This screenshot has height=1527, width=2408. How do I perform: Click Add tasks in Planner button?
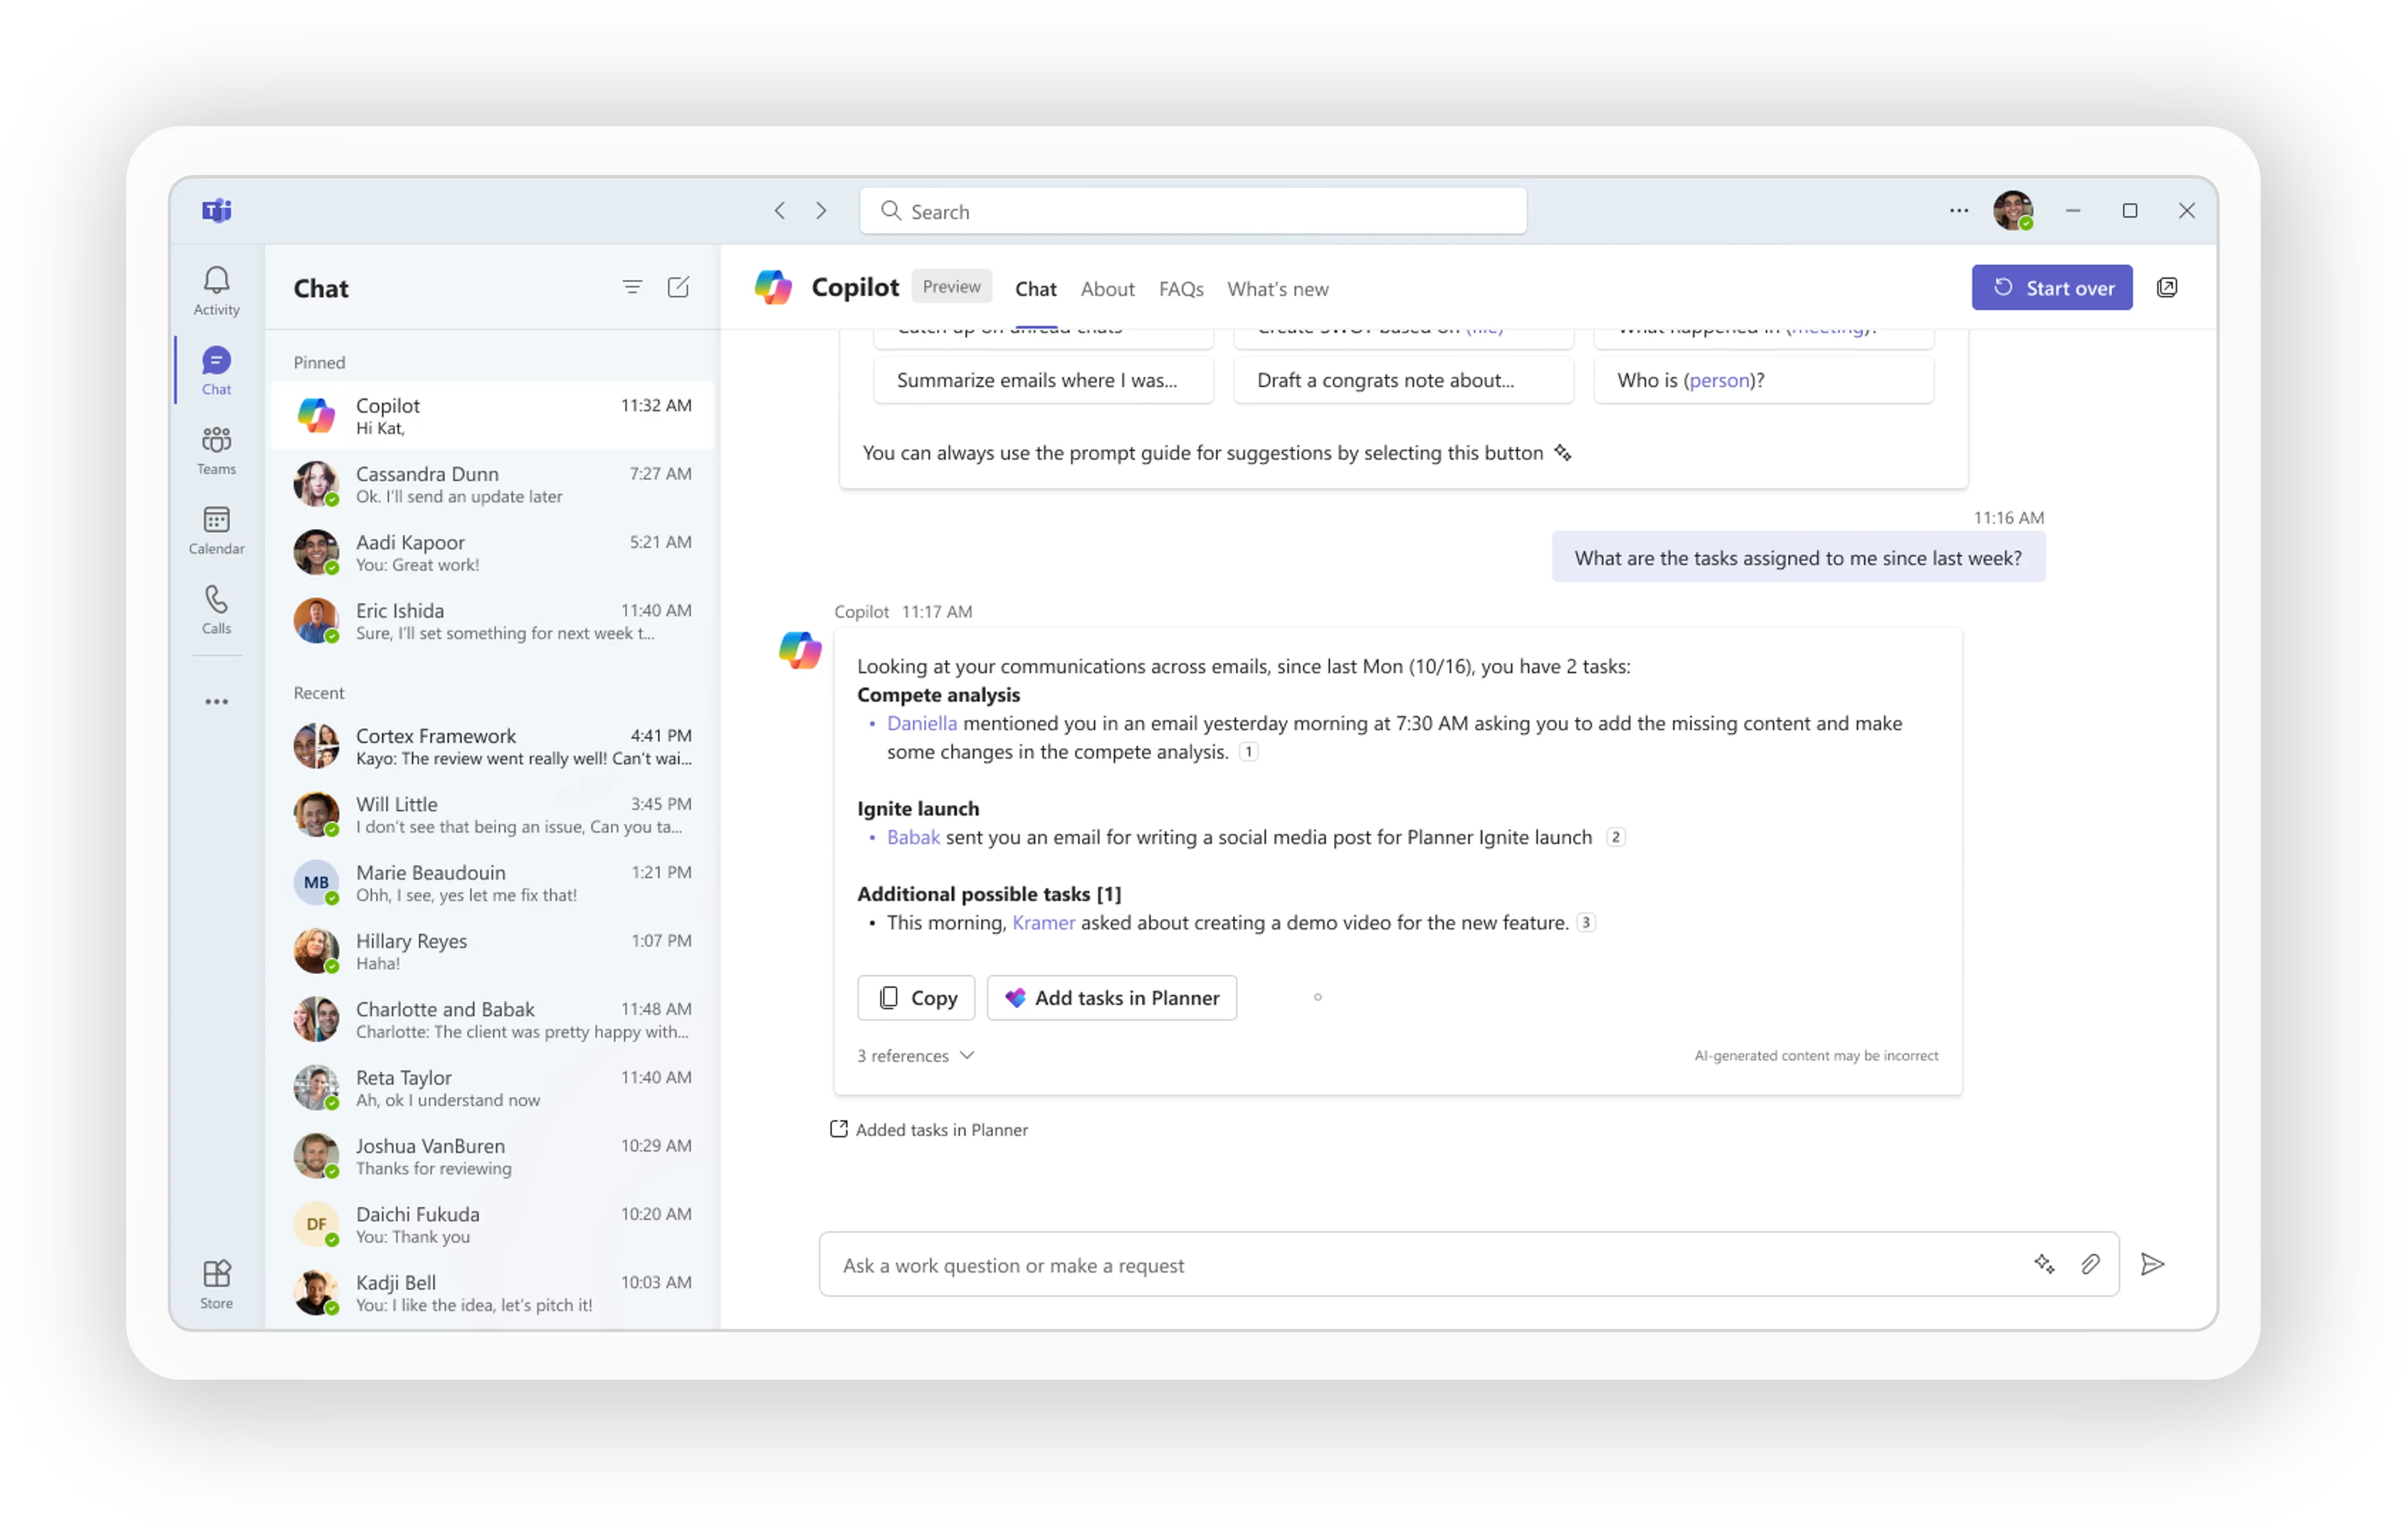(x=1111, y=998)
